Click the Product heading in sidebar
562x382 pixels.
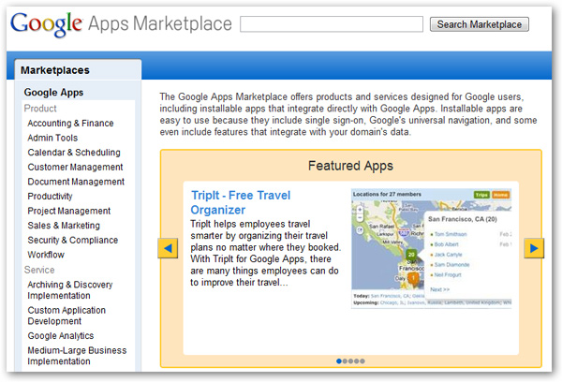click(40, 109)
